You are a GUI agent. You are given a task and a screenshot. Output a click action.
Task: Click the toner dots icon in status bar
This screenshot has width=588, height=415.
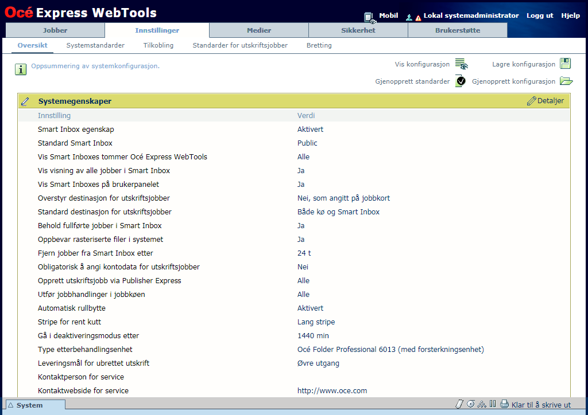(x=482, y=404)
